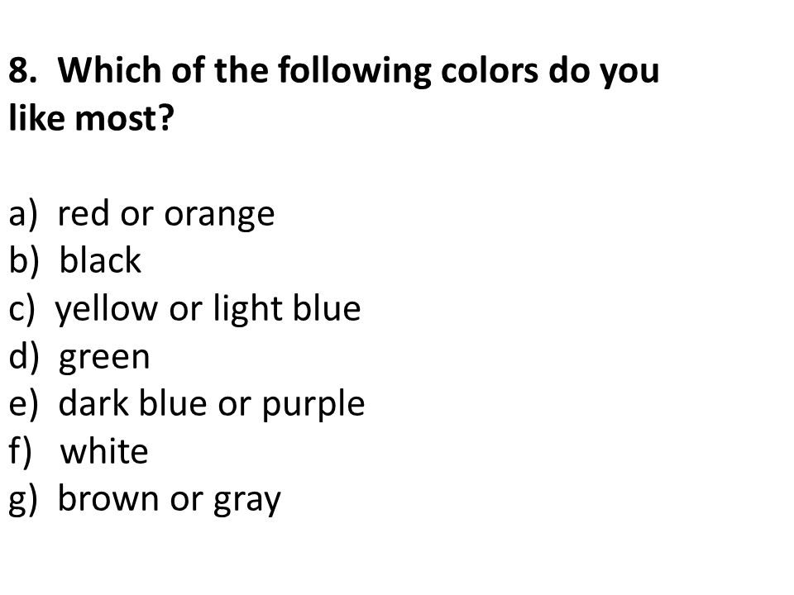Click the letter 'c)' label
794x595 pixels.
coord(22,310)
